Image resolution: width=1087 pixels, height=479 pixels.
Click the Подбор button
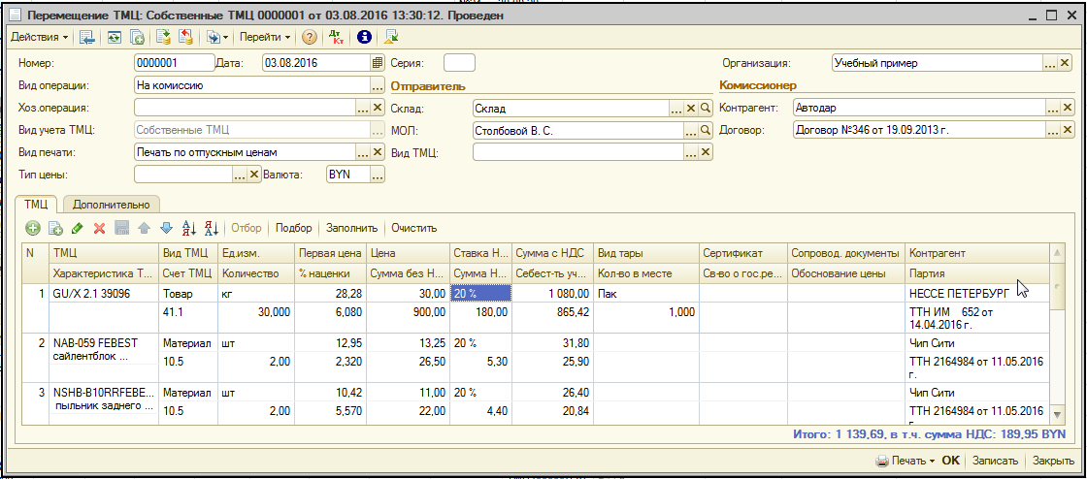pos(294,228)
